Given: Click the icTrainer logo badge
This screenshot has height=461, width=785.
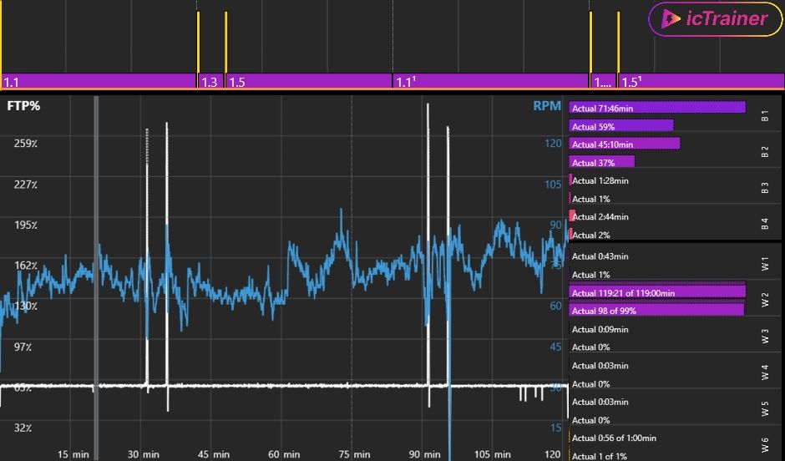Looking at the screenshot, I should [x=715, y=19].
